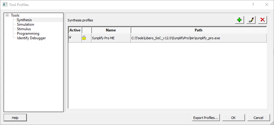Collapse the Tools tree node

pyautogui.click(x=7, y=15)
